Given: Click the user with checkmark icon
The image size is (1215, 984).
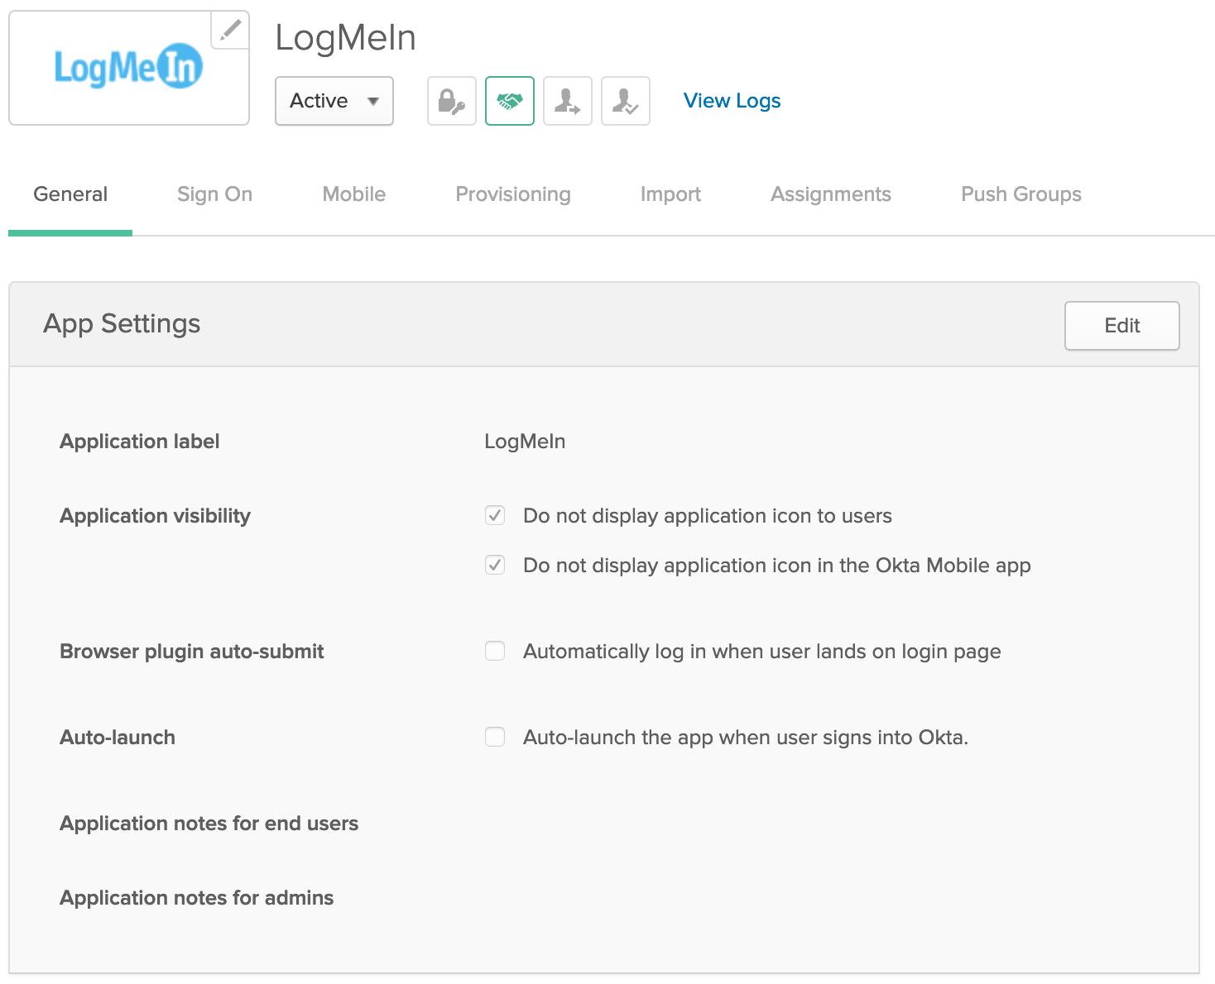Looking at the screenshot, I should pyautogui.click(x=626, y=101).
